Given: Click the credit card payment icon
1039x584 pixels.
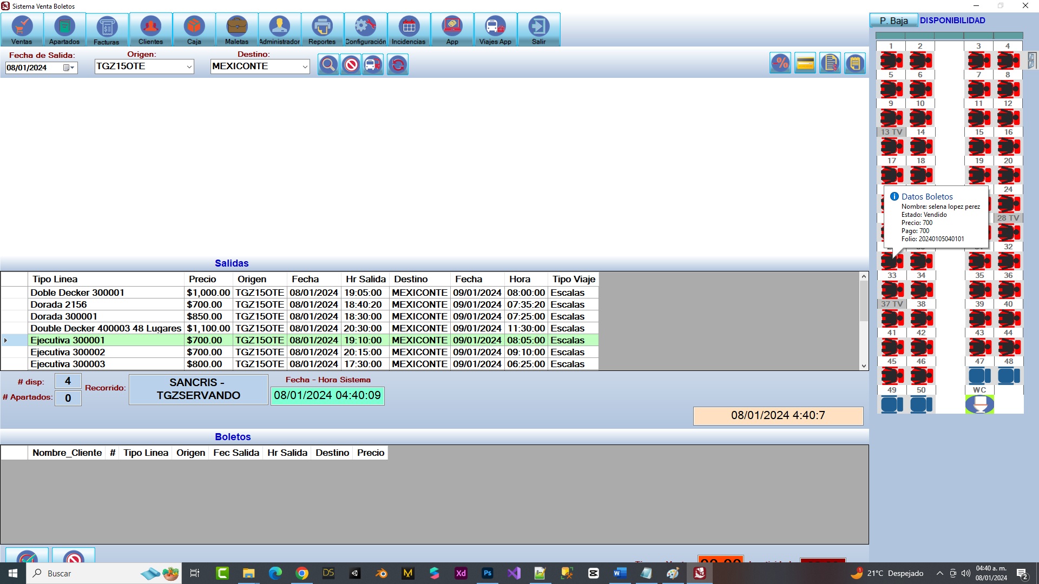Looking at the screenshot, I should point(805,63).
